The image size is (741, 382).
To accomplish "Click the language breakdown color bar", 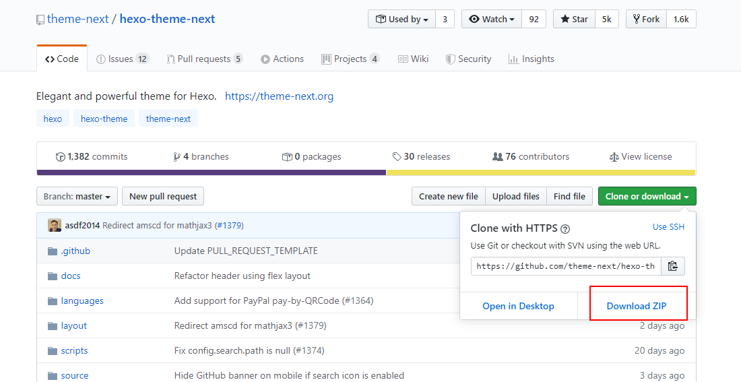I will [x=366, y=172].
